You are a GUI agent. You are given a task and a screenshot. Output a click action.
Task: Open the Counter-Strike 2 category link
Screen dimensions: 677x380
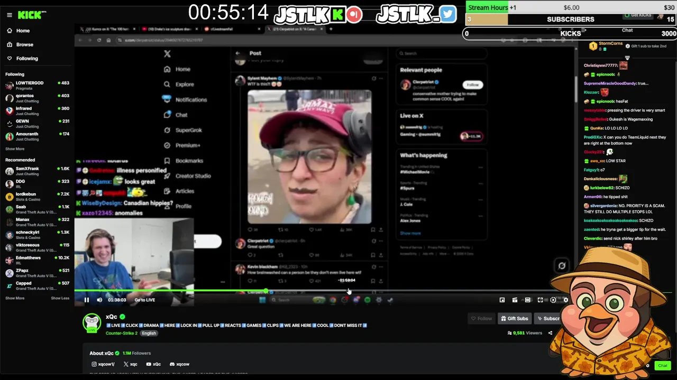click(122, 333)
